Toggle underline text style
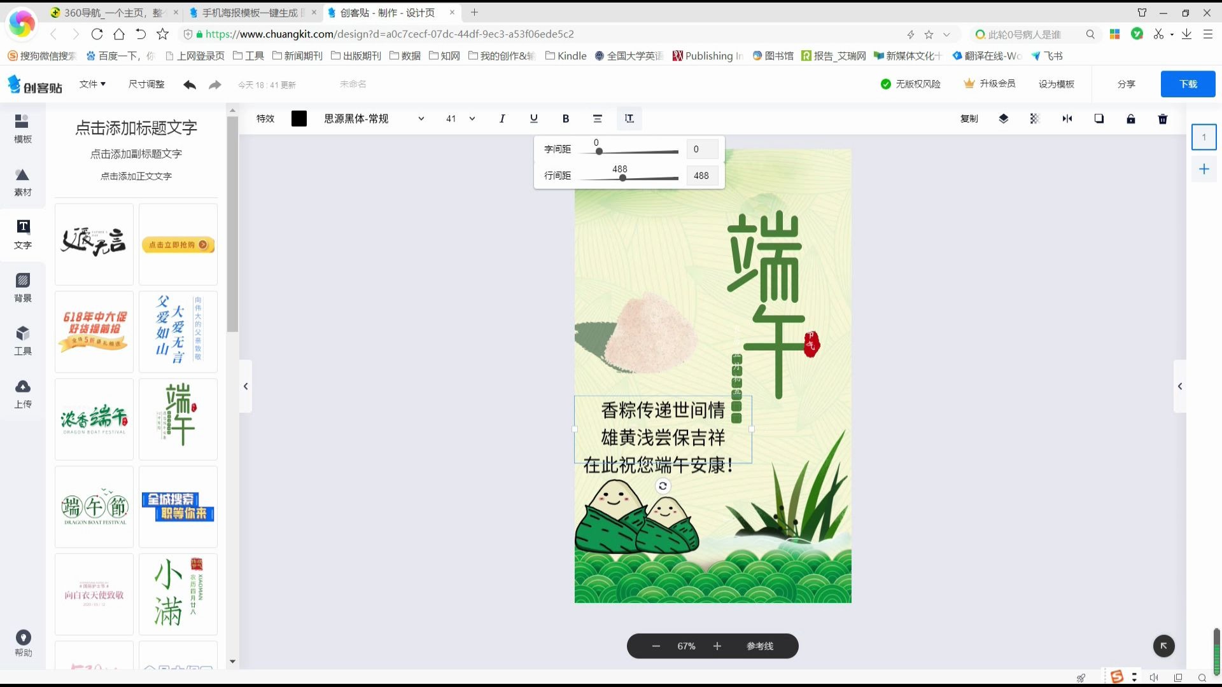The height and width of the screenshot is (687, 1222). tap(533, 119)
